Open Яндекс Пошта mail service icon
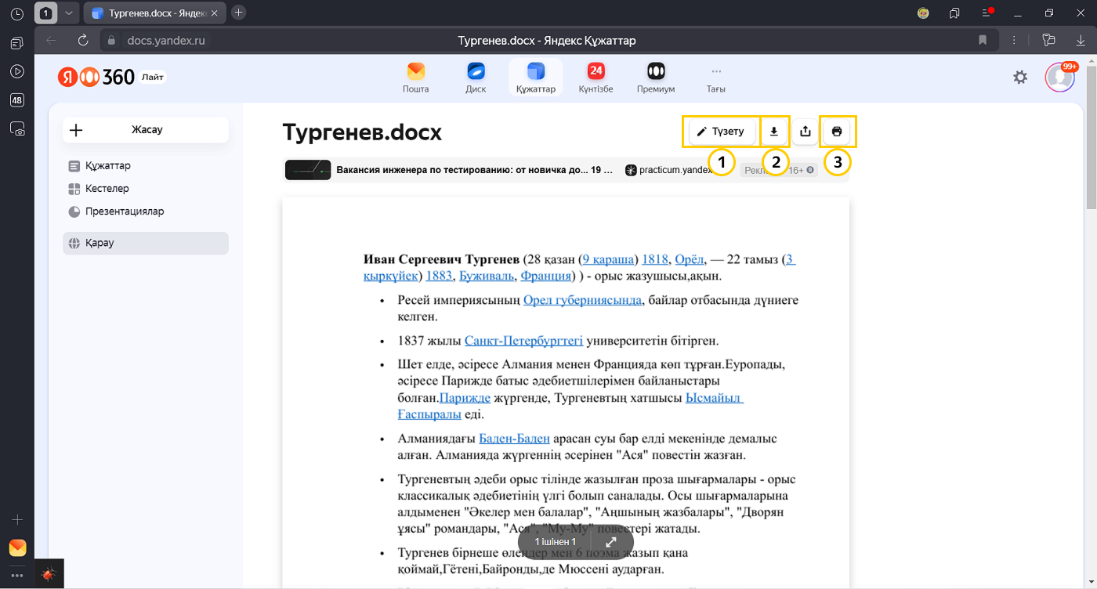 [415, 78]
